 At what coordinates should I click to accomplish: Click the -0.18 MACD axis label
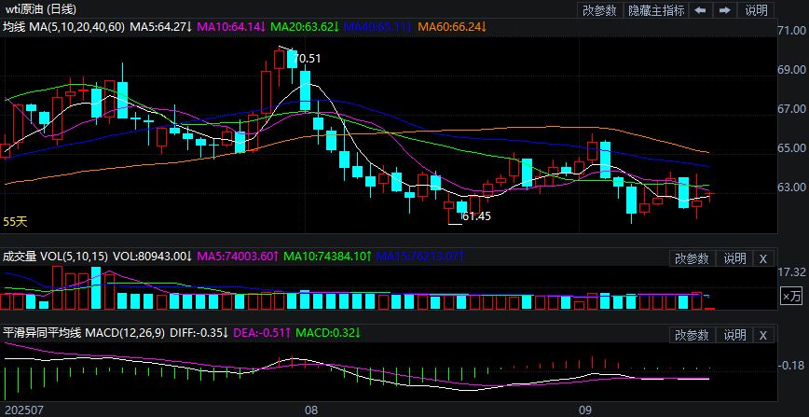tap(791, 366)
